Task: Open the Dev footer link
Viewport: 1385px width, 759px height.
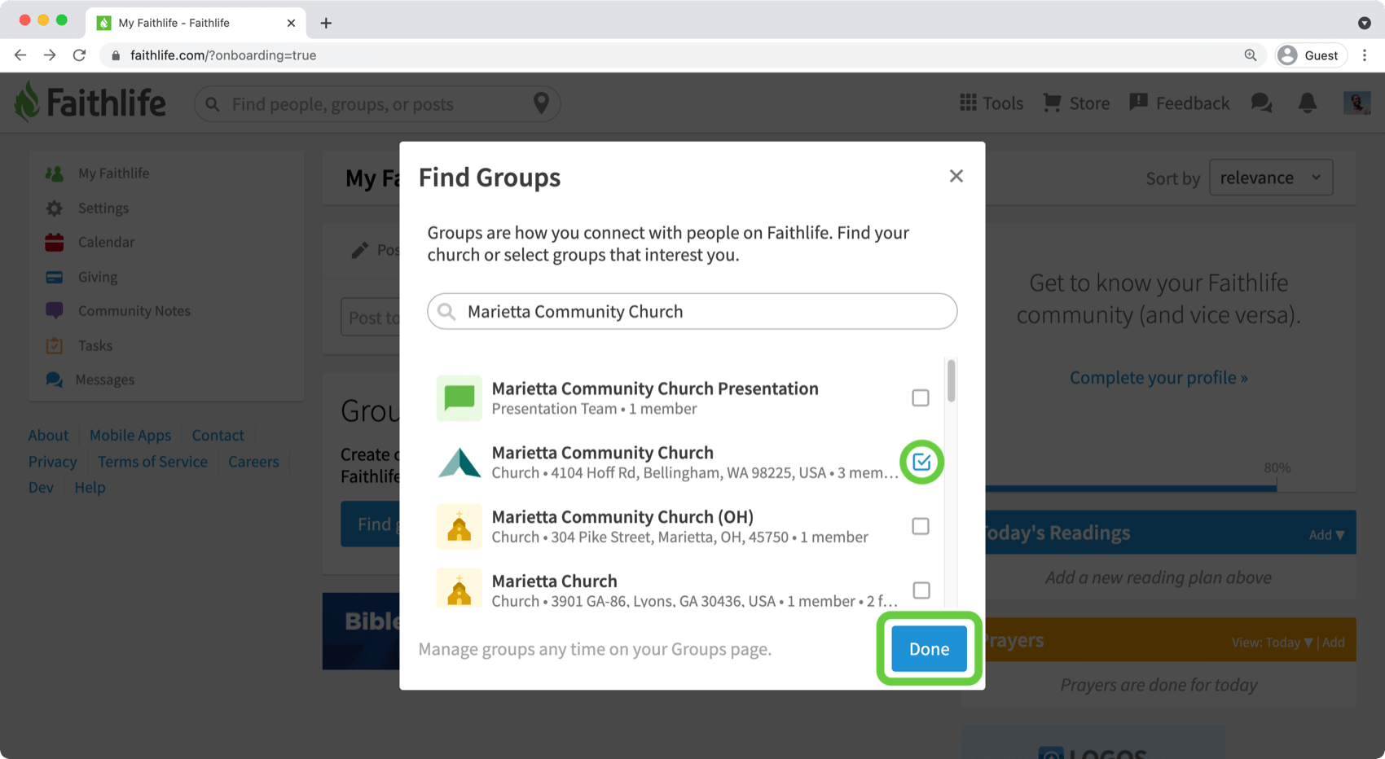Action: (x=41, y=488)
